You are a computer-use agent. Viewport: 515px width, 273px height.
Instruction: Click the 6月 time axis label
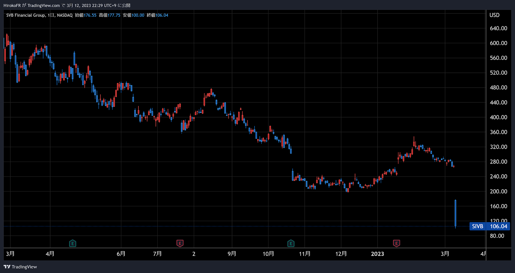(x=121, y=254)
